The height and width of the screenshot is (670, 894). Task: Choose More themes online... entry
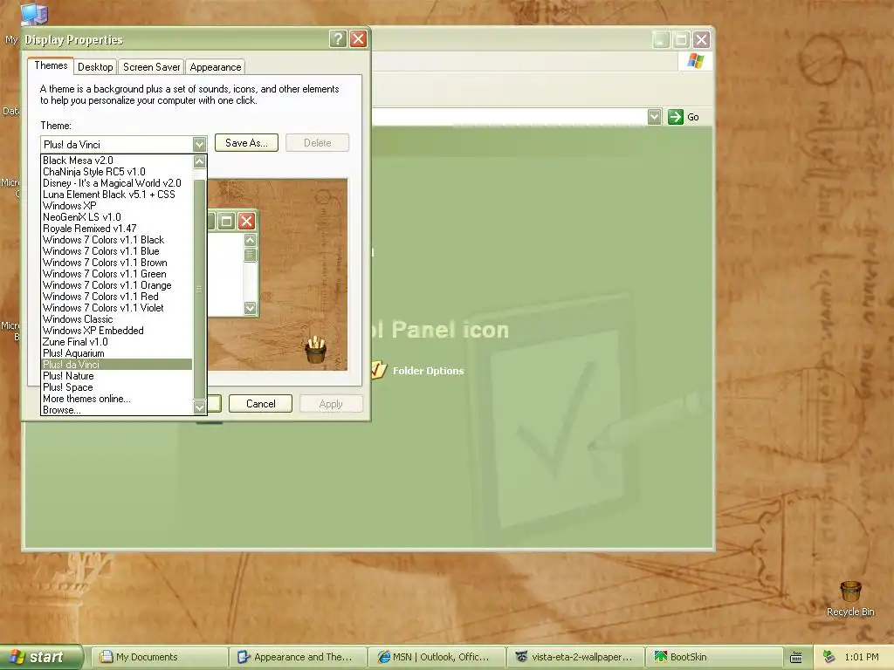[x=117, y=399]
